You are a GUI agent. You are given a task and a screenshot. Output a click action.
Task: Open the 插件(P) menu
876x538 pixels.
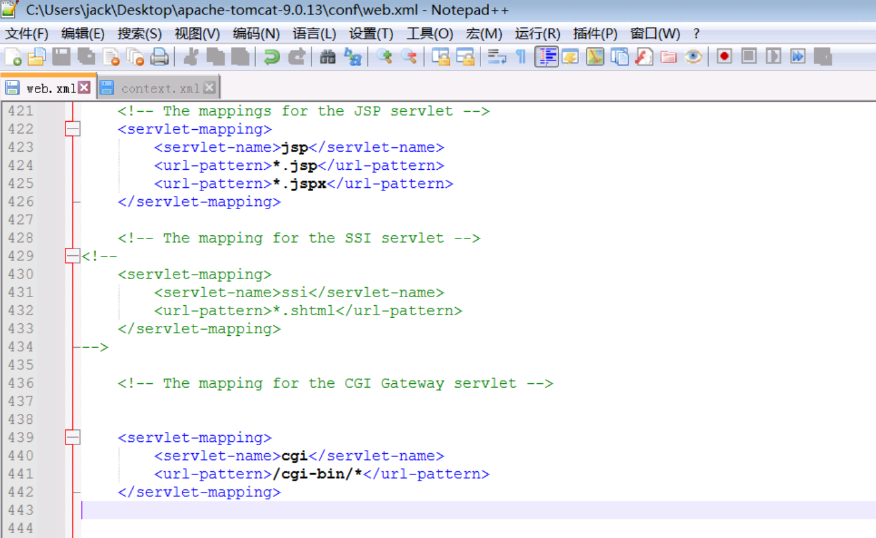595,34
